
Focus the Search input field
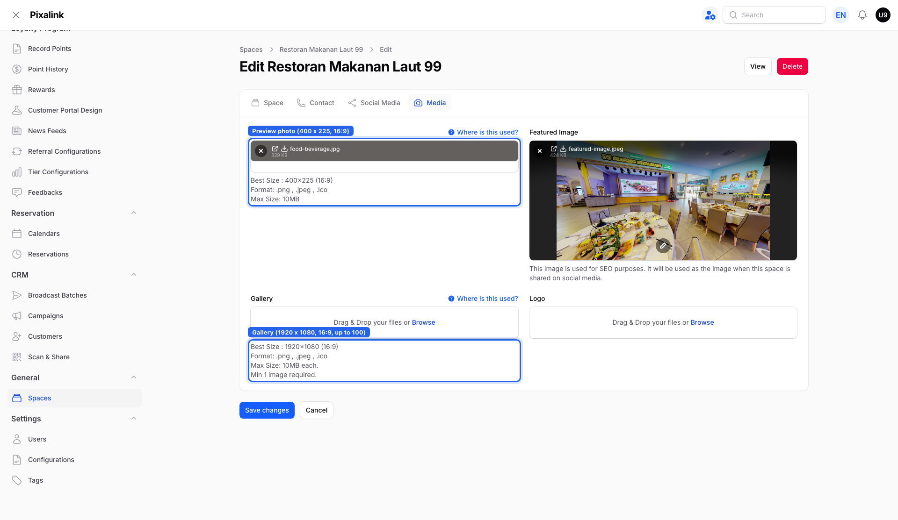point(774,15)
